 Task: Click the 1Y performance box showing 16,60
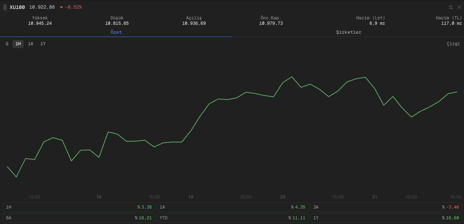pos(386,218)
